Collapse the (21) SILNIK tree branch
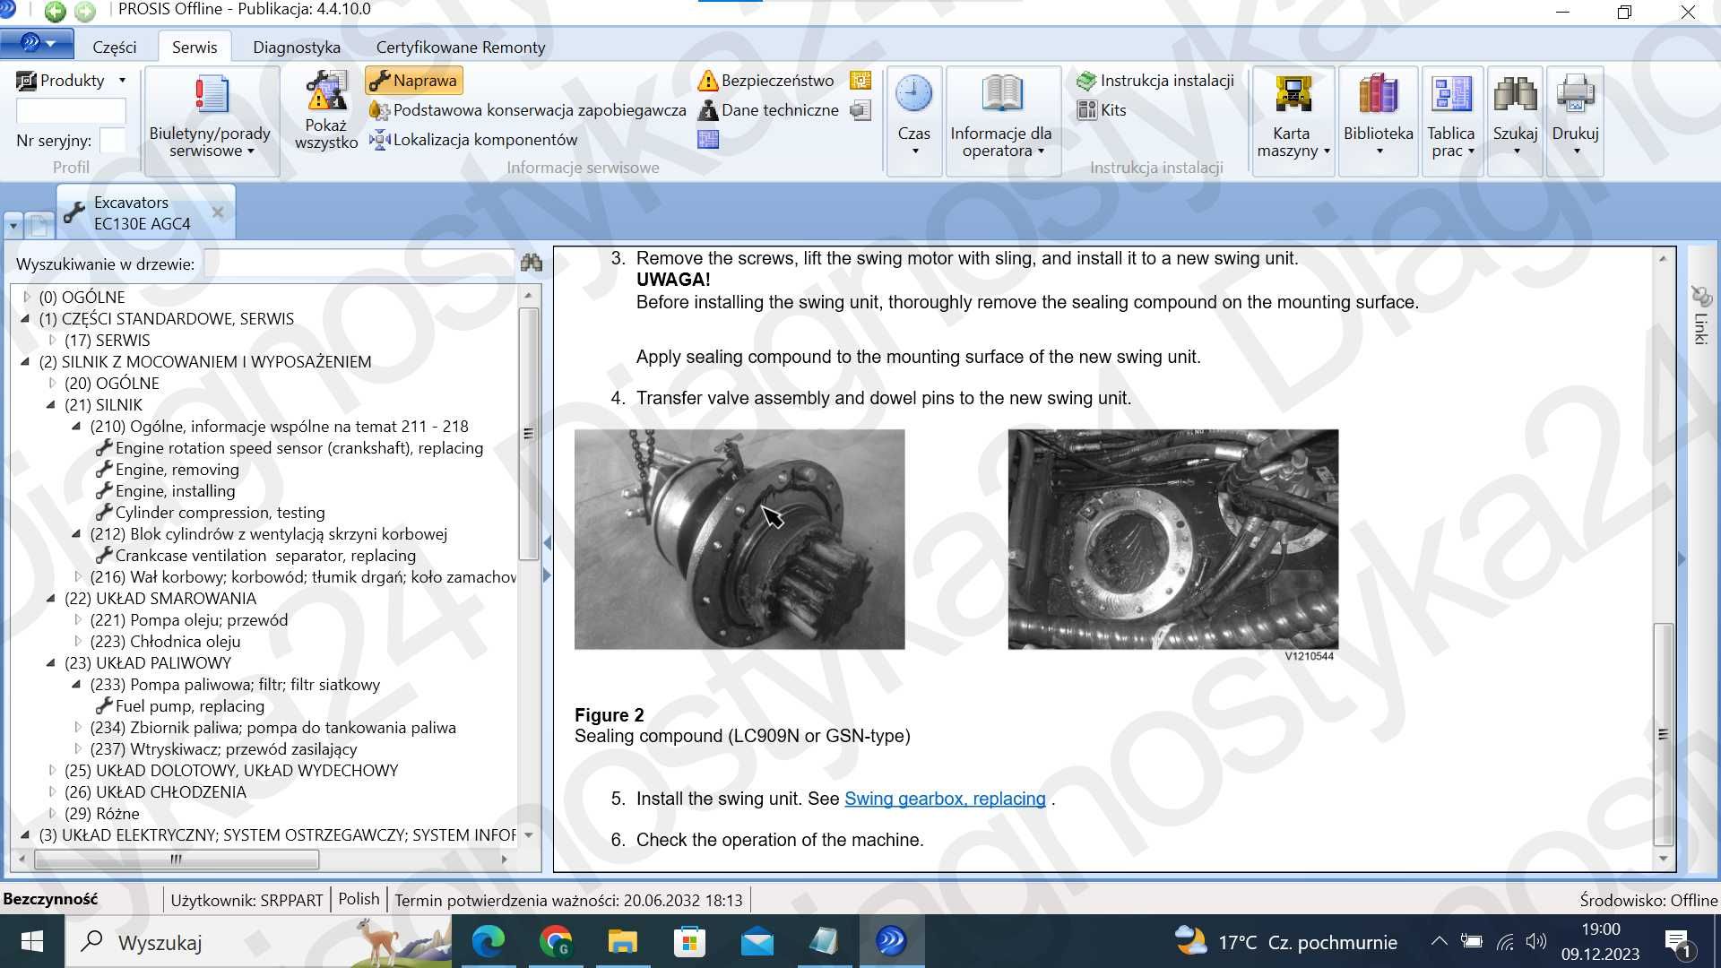The height and width of the screenshot is (968, 1721). click(49, 404)
